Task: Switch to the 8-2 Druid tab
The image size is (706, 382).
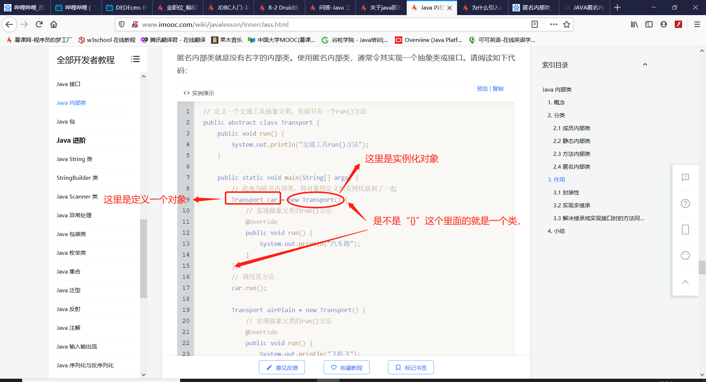Action: point(279,7)
